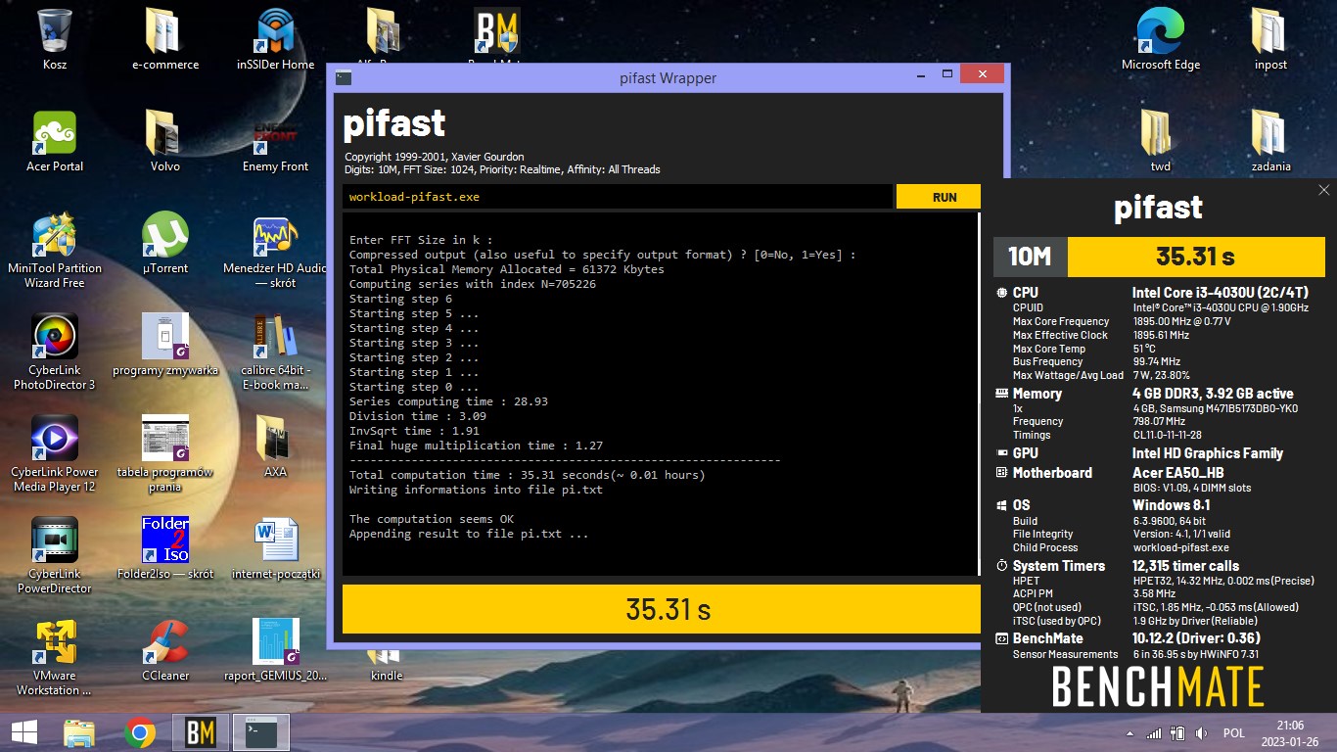Open the internet-początki Word document
The width and height of the screenshot is (1337, 752).
tap(275, 549)
